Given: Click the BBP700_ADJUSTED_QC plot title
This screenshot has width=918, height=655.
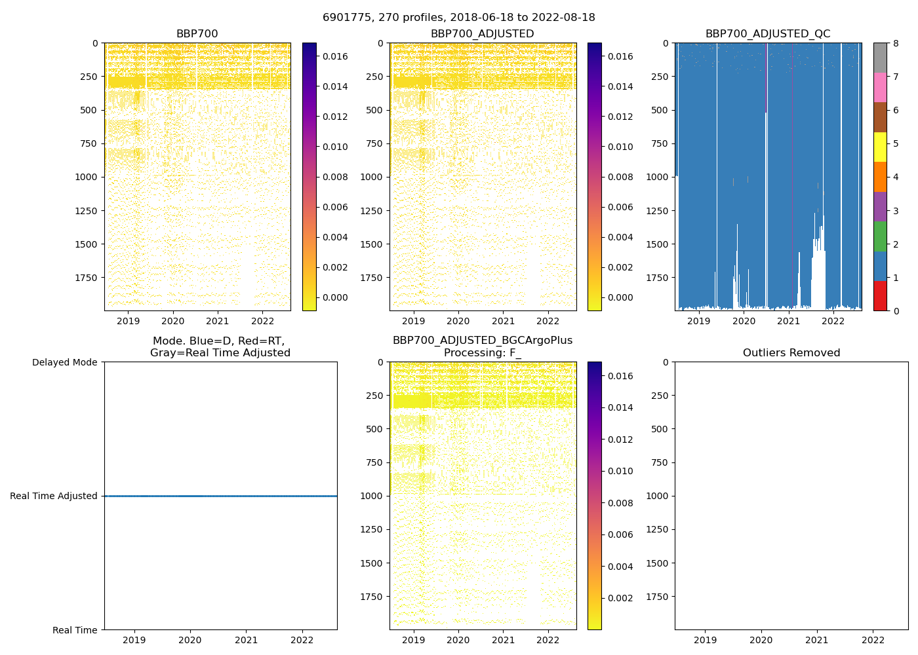Looking at the screenshot, I should [x=767, y=33].
